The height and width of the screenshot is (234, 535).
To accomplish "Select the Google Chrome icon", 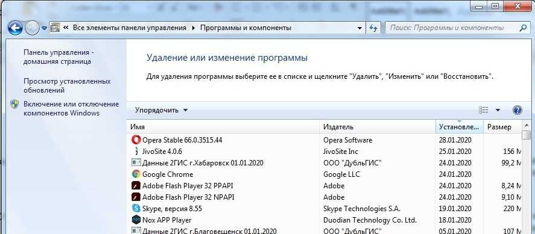I will [136, 174].
